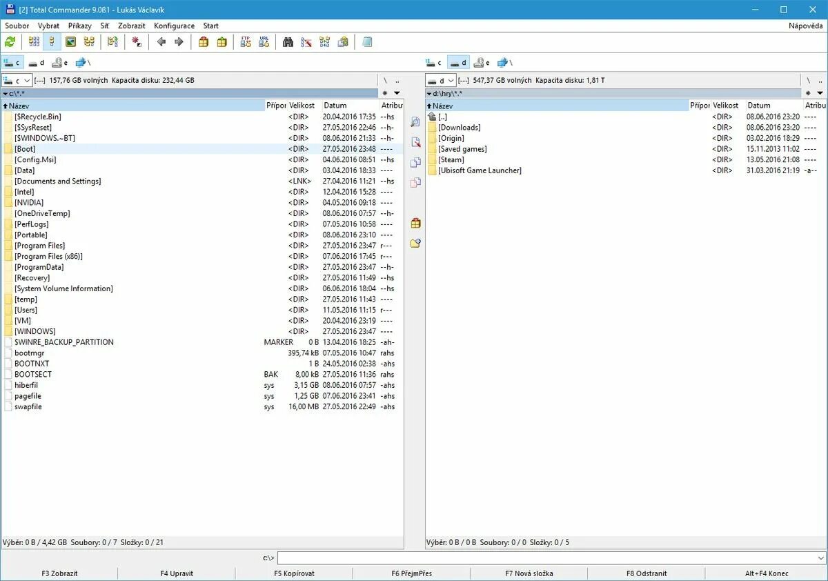Viewport: 828px width, 581px height.
Task: Click the edit file icon in middle bar
Action: coord(415,142)
